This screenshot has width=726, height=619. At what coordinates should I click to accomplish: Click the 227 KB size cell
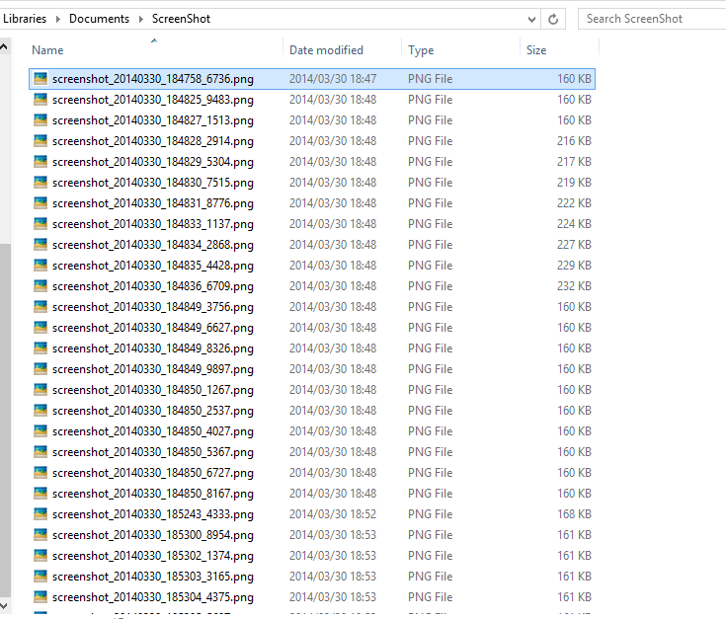click(574, 244)
